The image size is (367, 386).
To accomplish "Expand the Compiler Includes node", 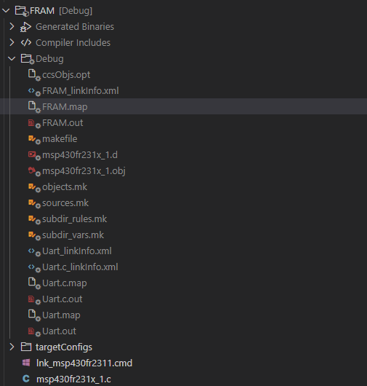I will (x=12, y=42).
